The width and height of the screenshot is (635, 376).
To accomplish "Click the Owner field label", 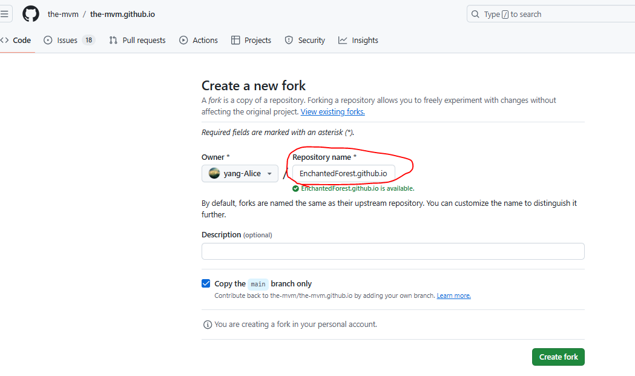I will 216,157.
